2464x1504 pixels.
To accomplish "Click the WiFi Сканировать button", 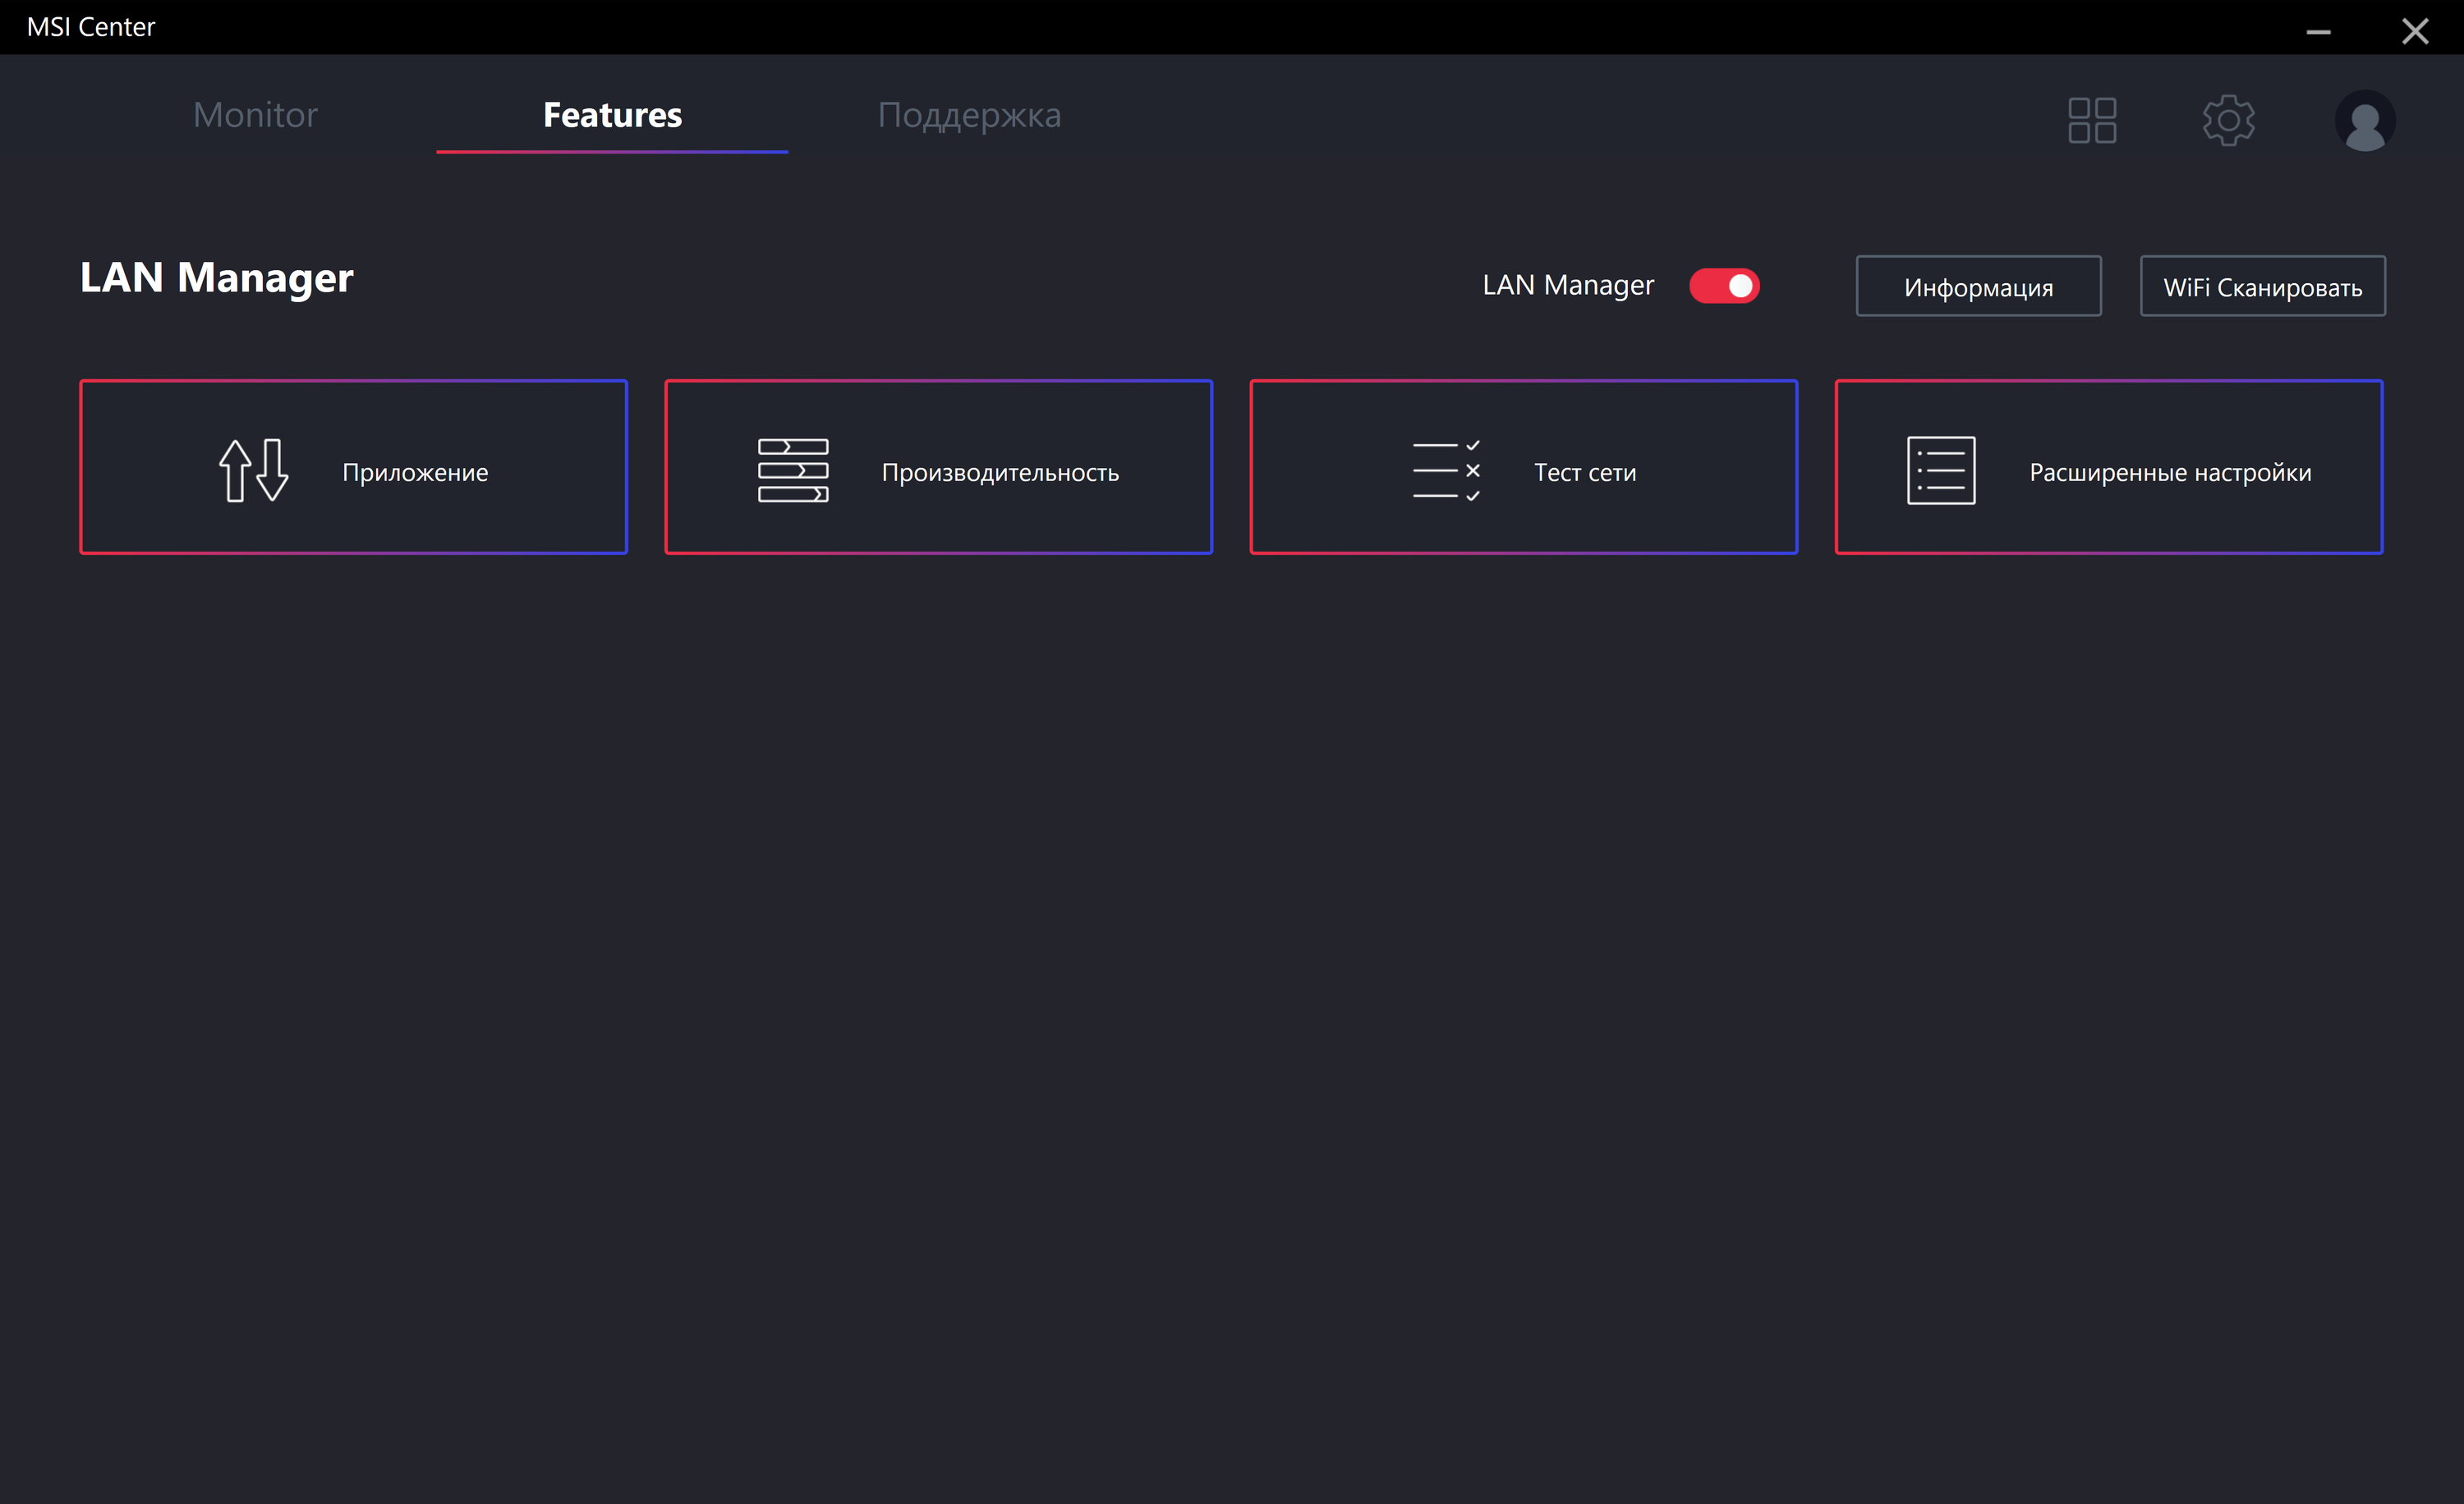I will (2262, 287).
